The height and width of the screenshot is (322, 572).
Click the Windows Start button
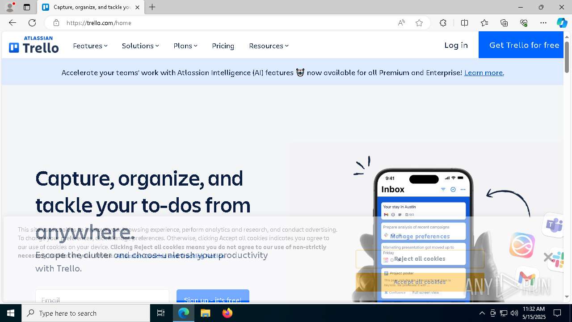11,313
